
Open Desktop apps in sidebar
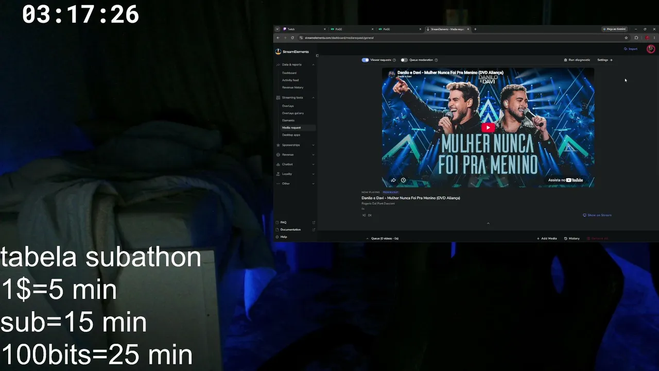click(x=291, y=134)
